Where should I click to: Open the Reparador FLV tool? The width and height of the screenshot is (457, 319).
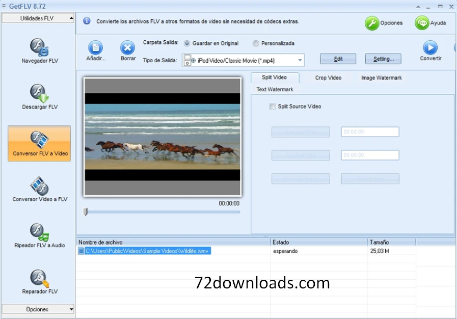click(39, 279)
